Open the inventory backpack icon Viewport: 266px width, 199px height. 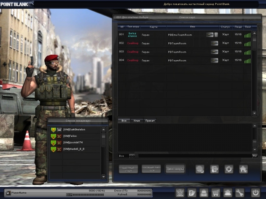[204, 192]
